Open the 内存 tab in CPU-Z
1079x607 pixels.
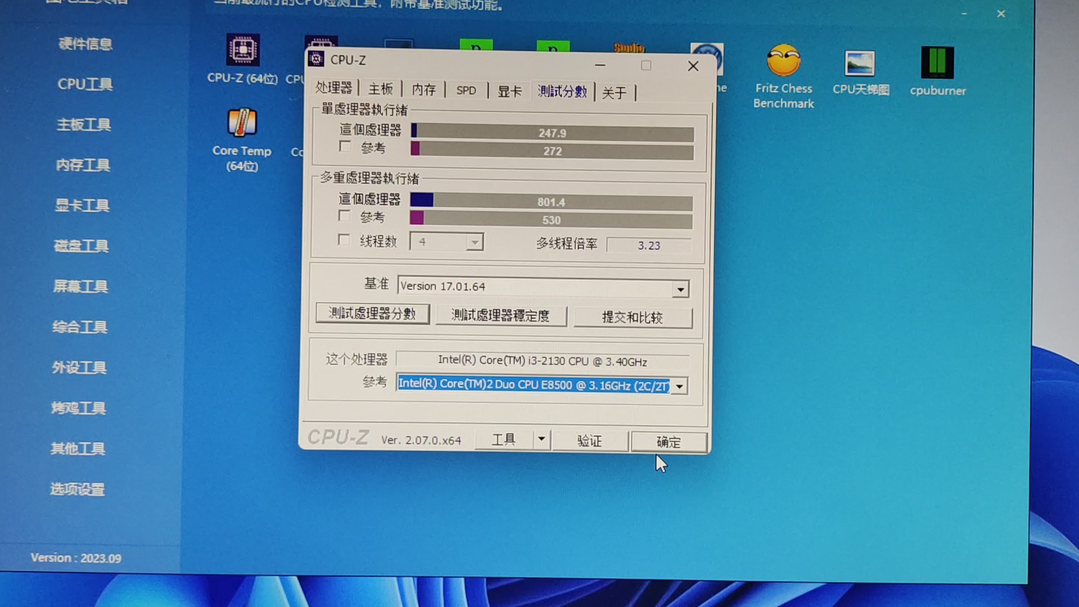[424, 90]
